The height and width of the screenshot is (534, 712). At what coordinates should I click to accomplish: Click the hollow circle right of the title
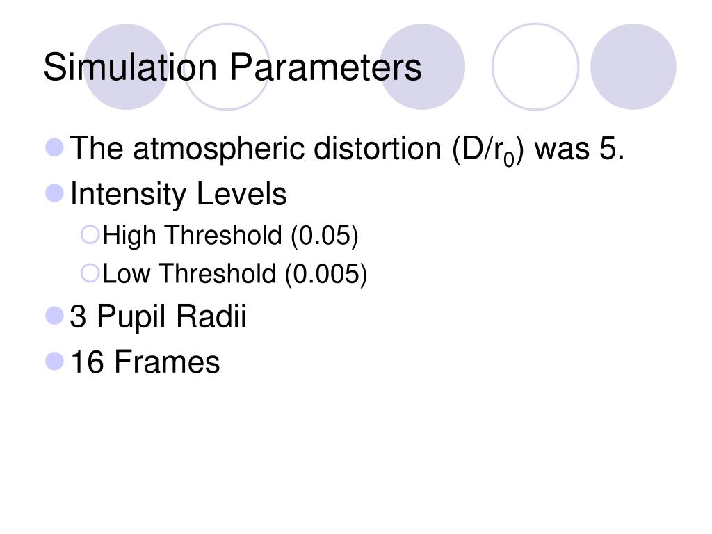pos(535,67)
